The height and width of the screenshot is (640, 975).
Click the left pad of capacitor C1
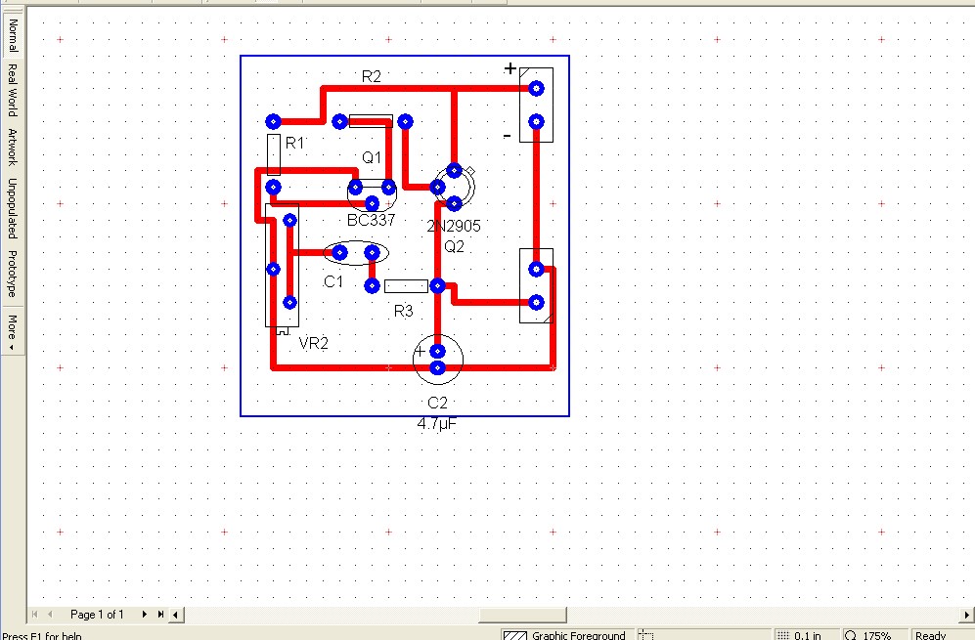point(339,252)
